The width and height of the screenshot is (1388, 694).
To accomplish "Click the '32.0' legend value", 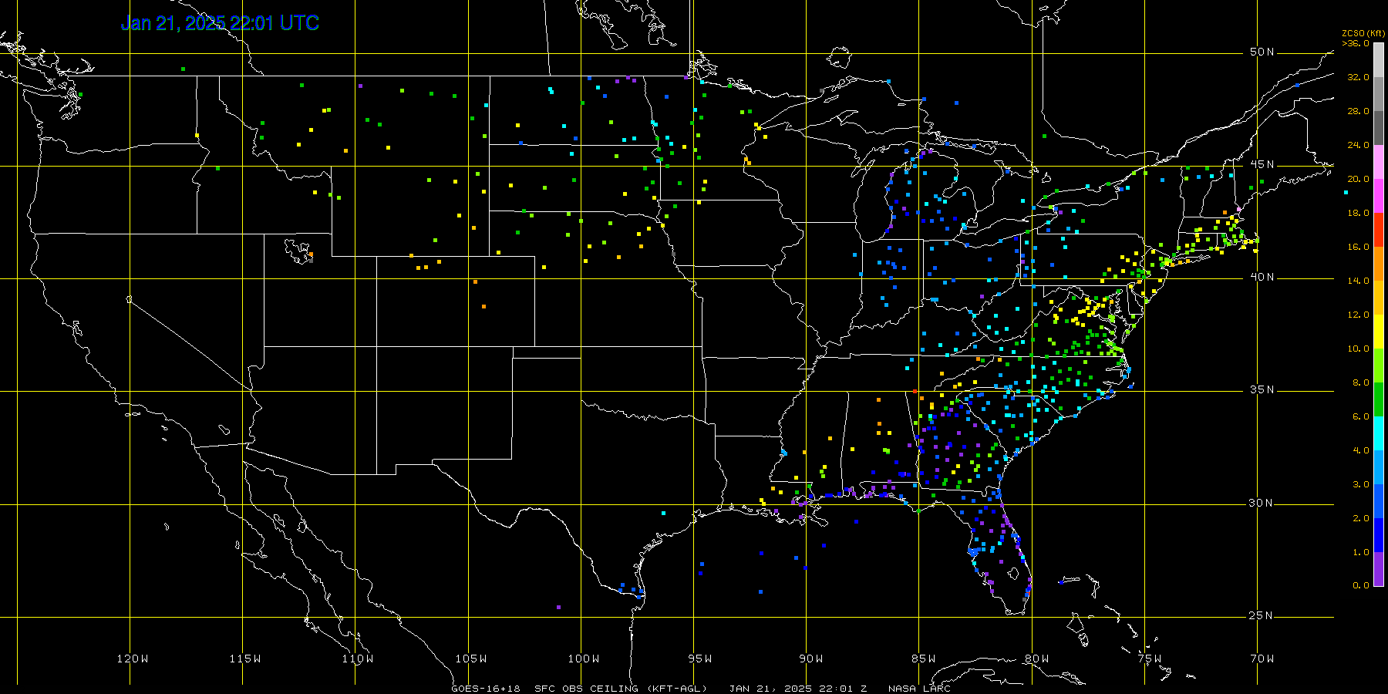I will click(1358, 77).
